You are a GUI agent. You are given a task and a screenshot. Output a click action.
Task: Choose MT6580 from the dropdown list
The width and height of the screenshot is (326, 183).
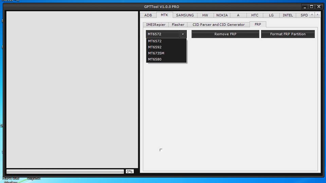(x=166, y=59)
